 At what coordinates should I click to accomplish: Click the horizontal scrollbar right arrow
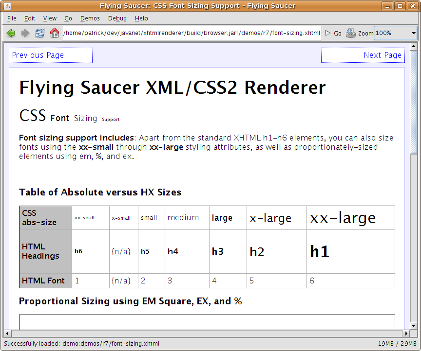406,333
